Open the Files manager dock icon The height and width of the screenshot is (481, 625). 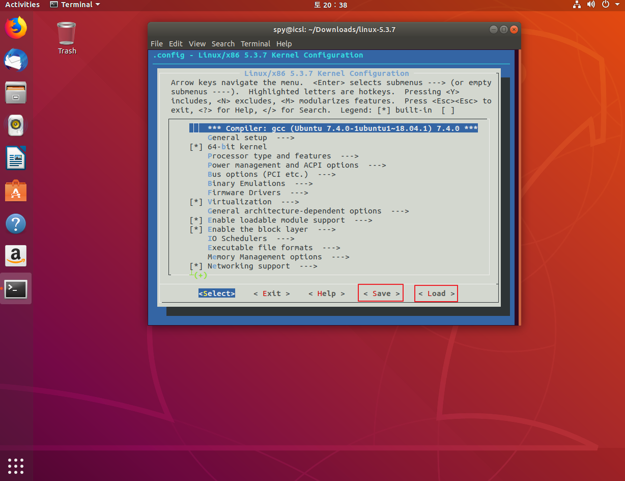[x=16, y=93]
